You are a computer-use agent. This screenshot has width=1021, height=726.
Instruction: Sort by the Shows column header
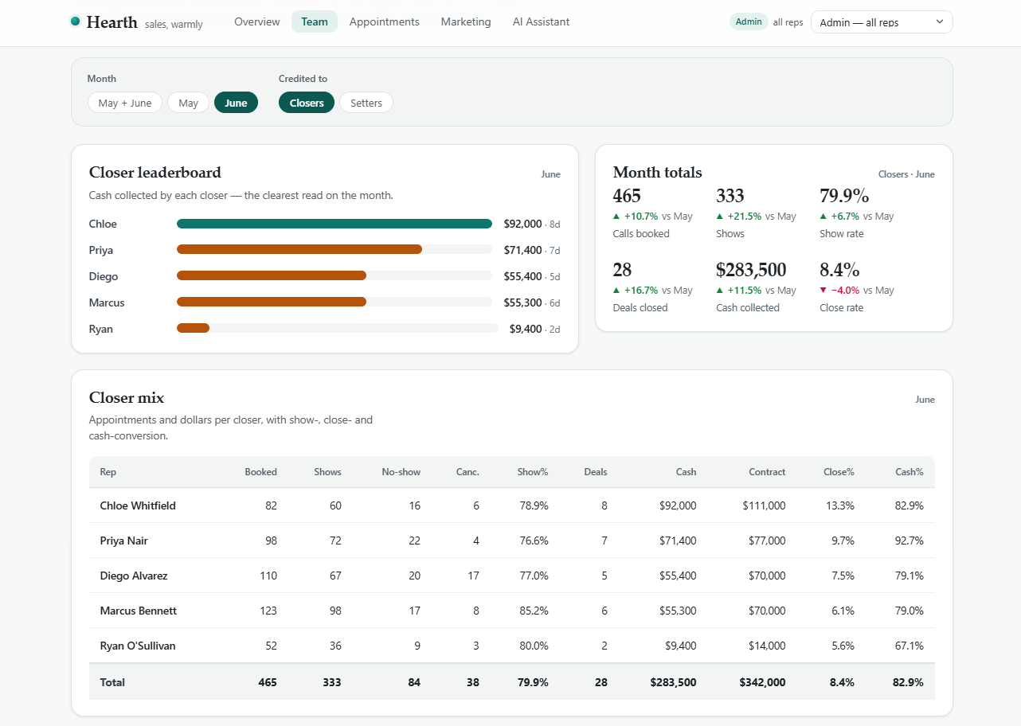[x=327, y=472]
